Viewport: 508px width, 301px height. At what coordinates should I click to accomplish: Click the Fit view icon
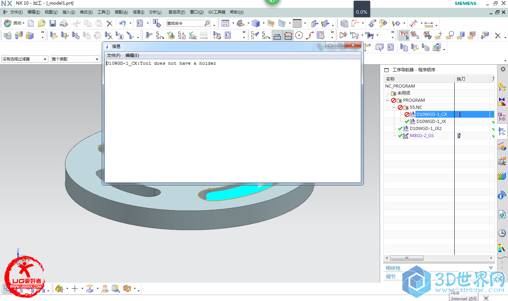225,23
